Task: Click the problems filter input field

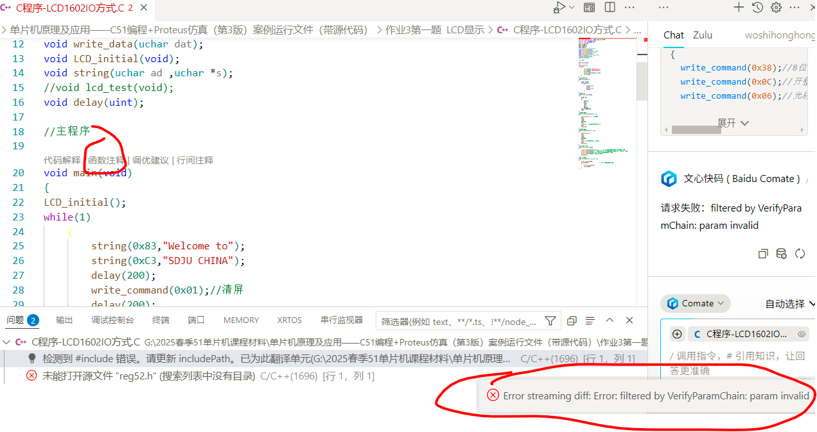Action: tap(459, 321)
